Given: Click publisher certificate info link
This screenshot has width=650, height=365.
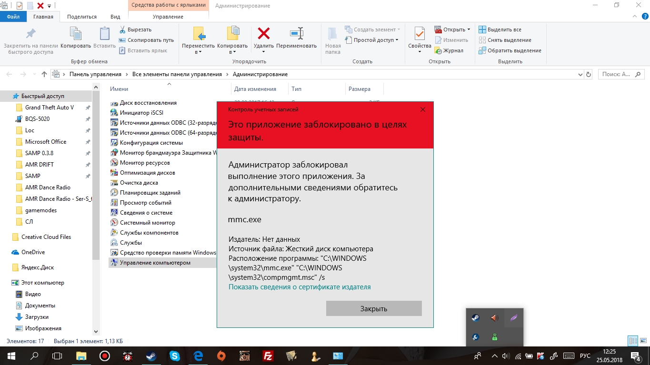Looking at the screenshot, I should [300, 287].
